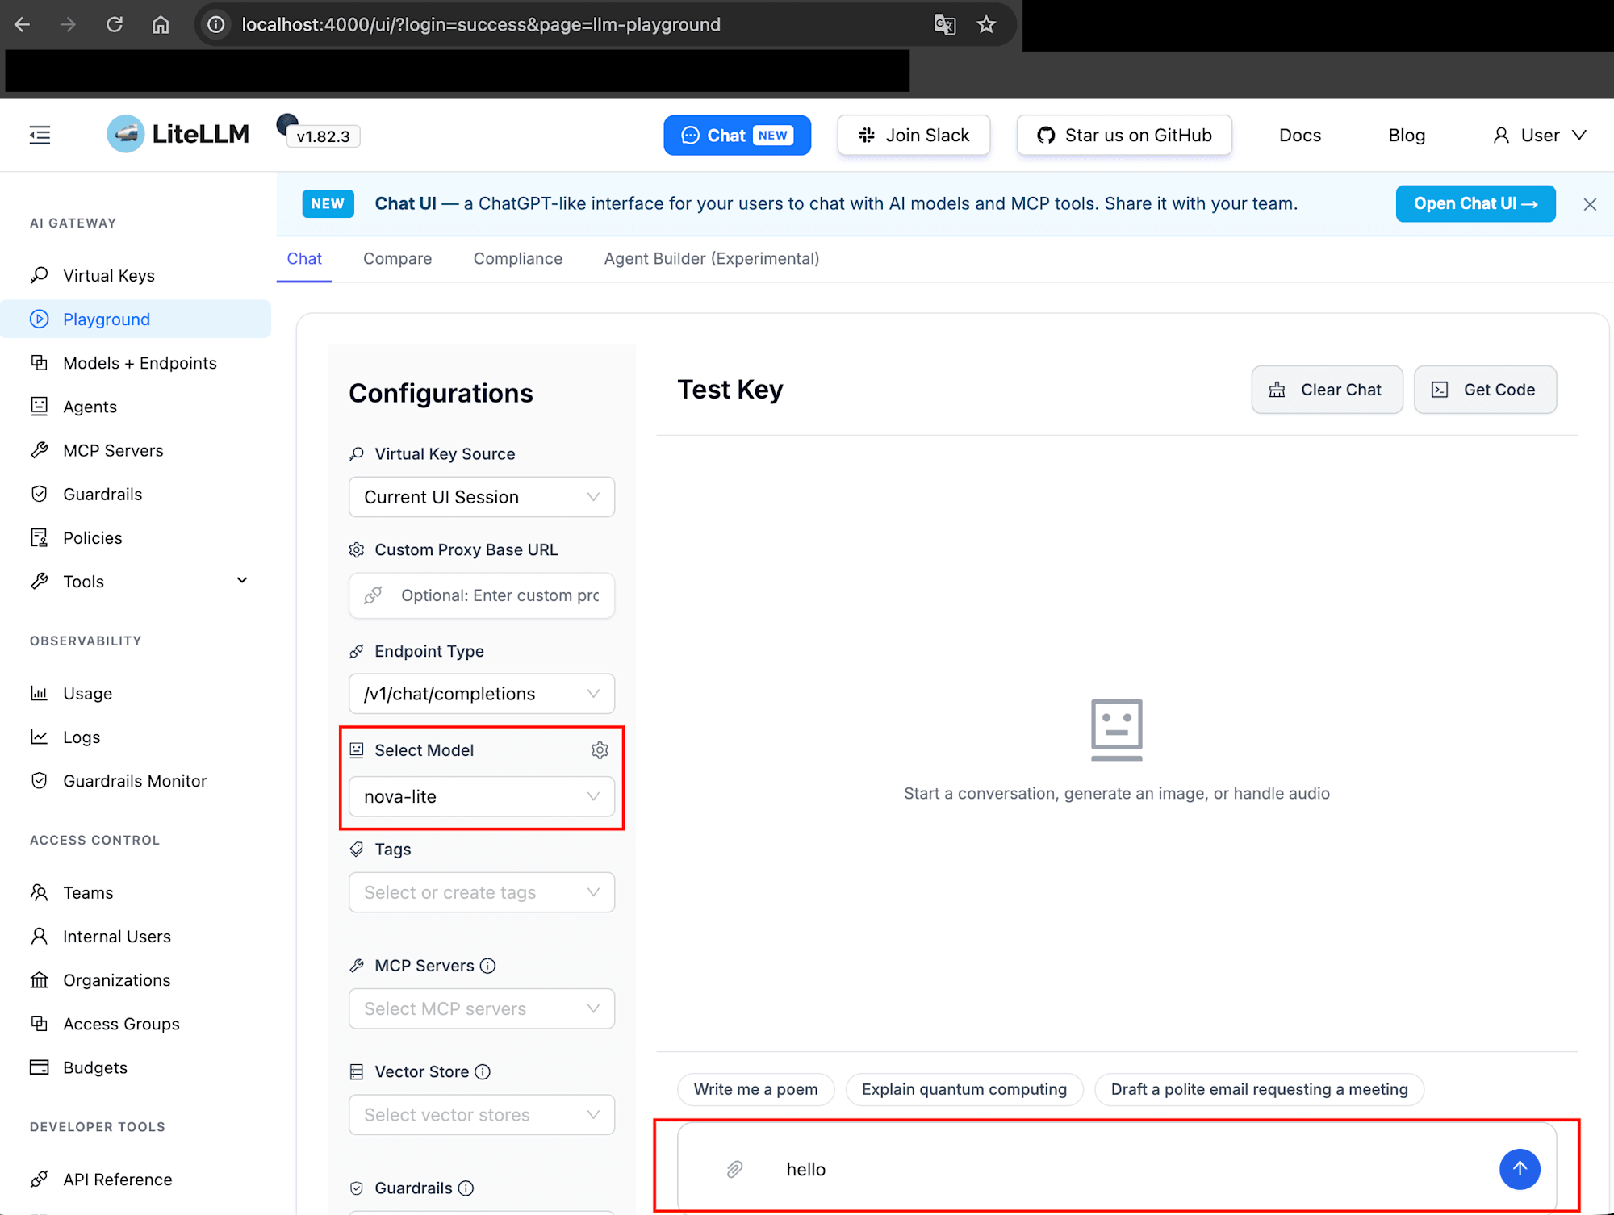This screenshot has width=1614, height=1215.
Task: Choose the polite email suggestion chip
Action: [1259, 1089]
